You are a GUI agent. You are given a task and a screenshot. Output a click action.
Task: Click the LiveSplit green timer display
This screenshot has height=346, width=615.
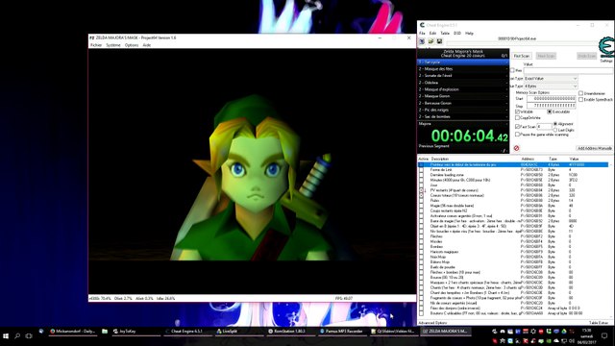point(469,136)
